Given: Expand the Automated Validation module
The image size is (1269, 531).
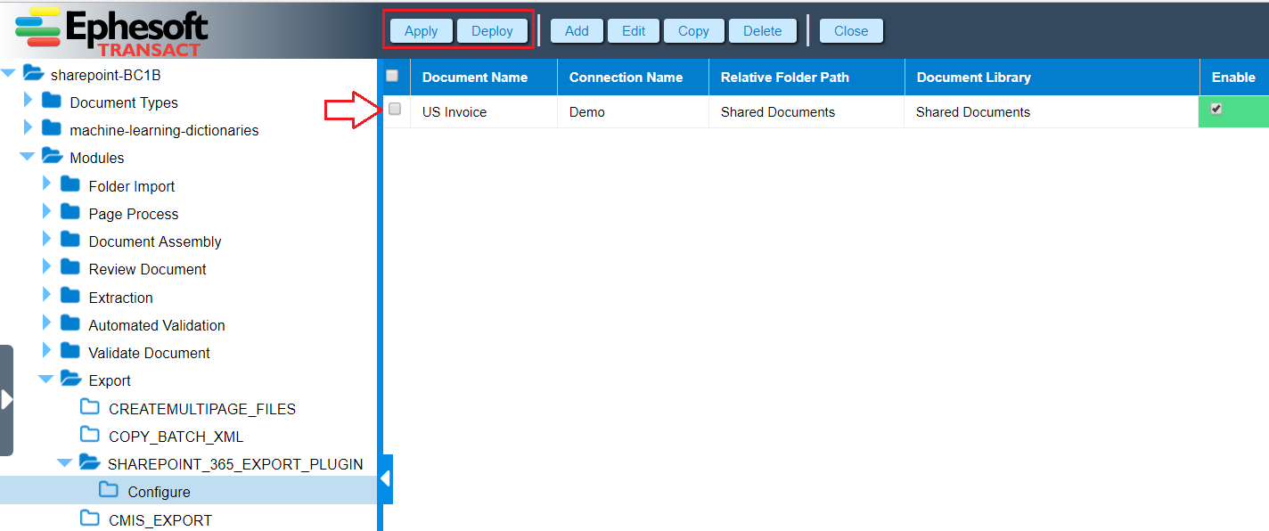Looking at the screenshot, I should [46, 323].
